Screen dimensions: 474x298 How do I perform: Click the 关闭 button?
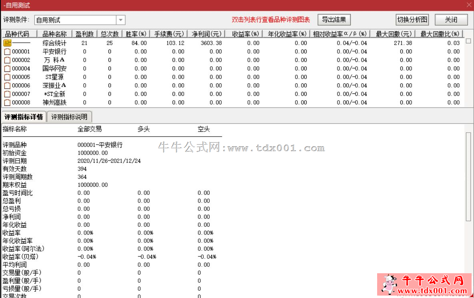(x=451, y=20)
